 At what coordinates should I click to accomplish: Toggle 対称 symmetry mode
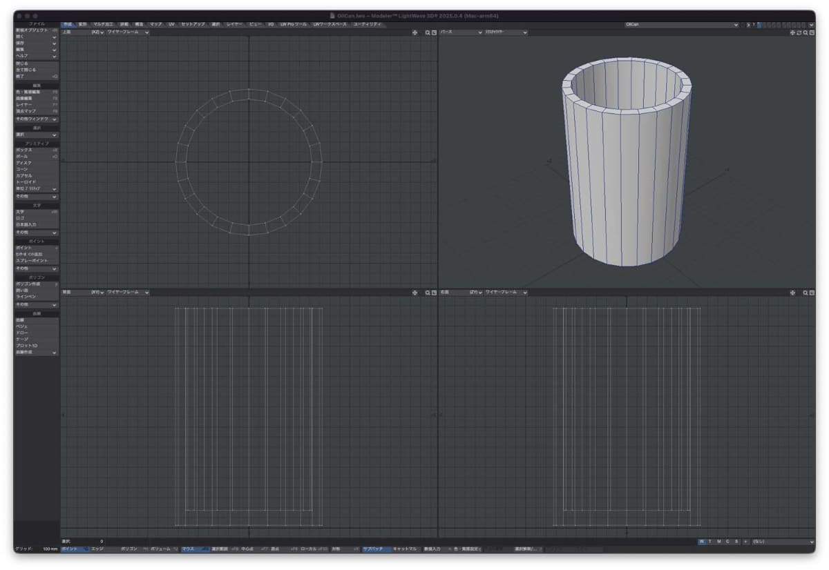click(345, 549)
